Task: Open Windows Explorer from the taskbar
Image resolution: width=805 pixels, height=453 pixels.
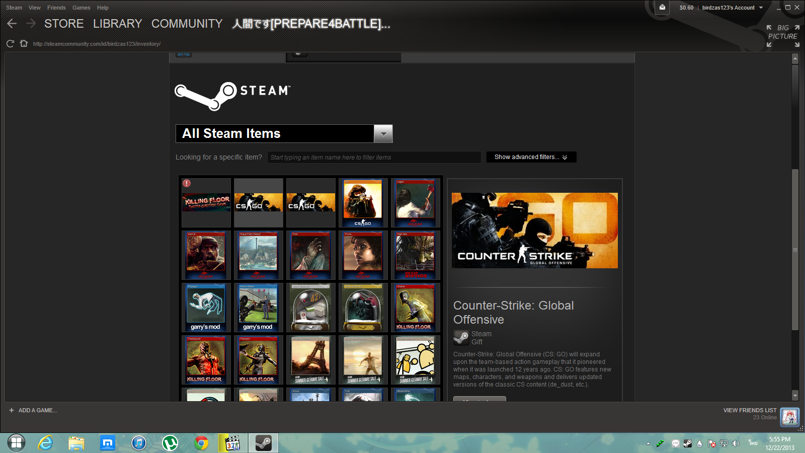Action: click(x=76, y=443)
